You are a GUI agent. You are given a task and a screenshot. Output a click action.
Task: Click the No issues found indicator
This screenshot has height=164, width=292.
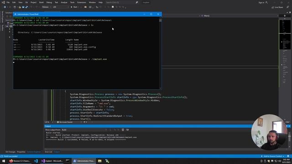pos(65,122)
